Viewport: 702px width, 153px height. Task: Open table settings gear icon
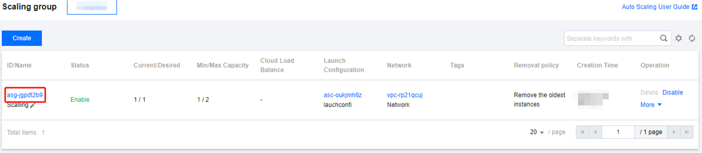point(678,38)
